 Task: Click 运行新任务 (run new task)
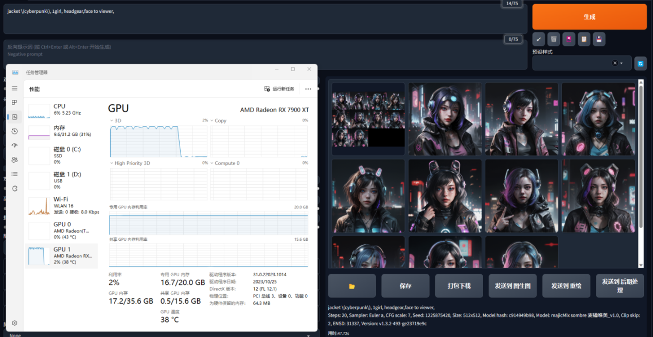tap(279, 89)
